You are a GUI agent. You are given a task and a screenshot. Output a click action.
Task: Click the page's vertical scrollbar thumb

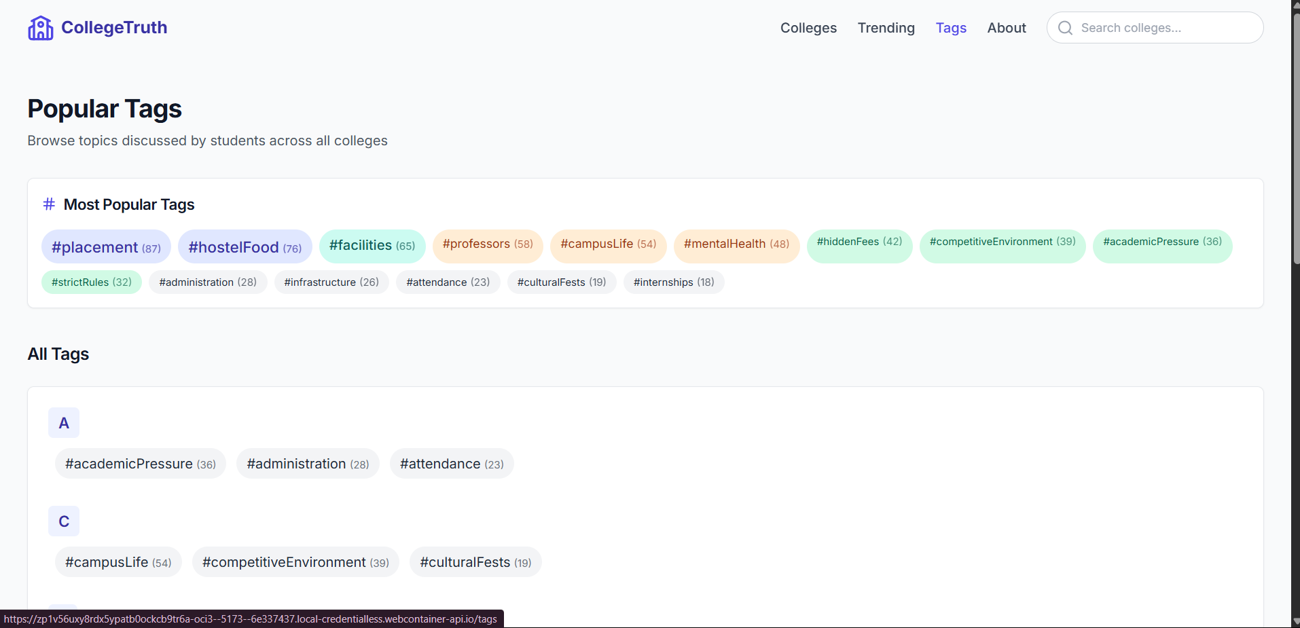pos(1296,139)
